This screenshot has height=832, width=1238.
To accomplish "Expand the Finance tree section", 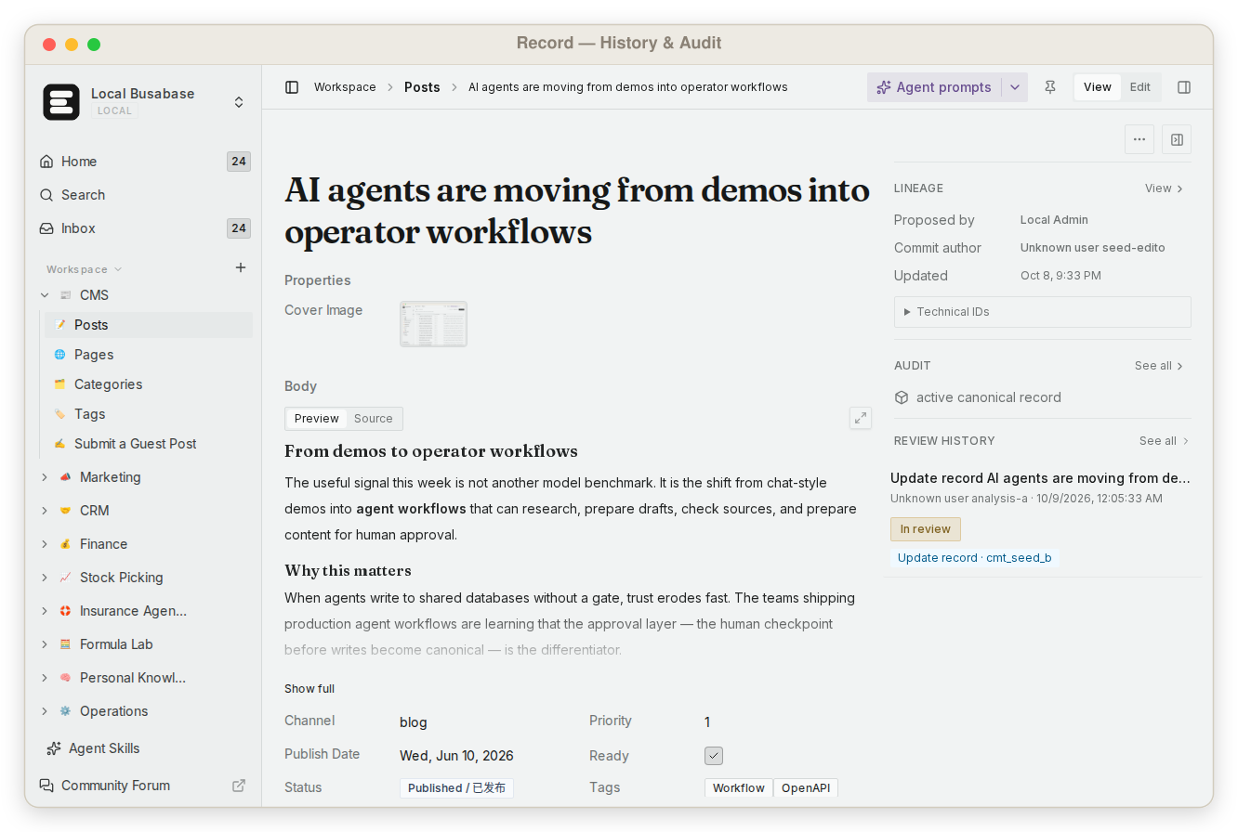I will 44,544.
